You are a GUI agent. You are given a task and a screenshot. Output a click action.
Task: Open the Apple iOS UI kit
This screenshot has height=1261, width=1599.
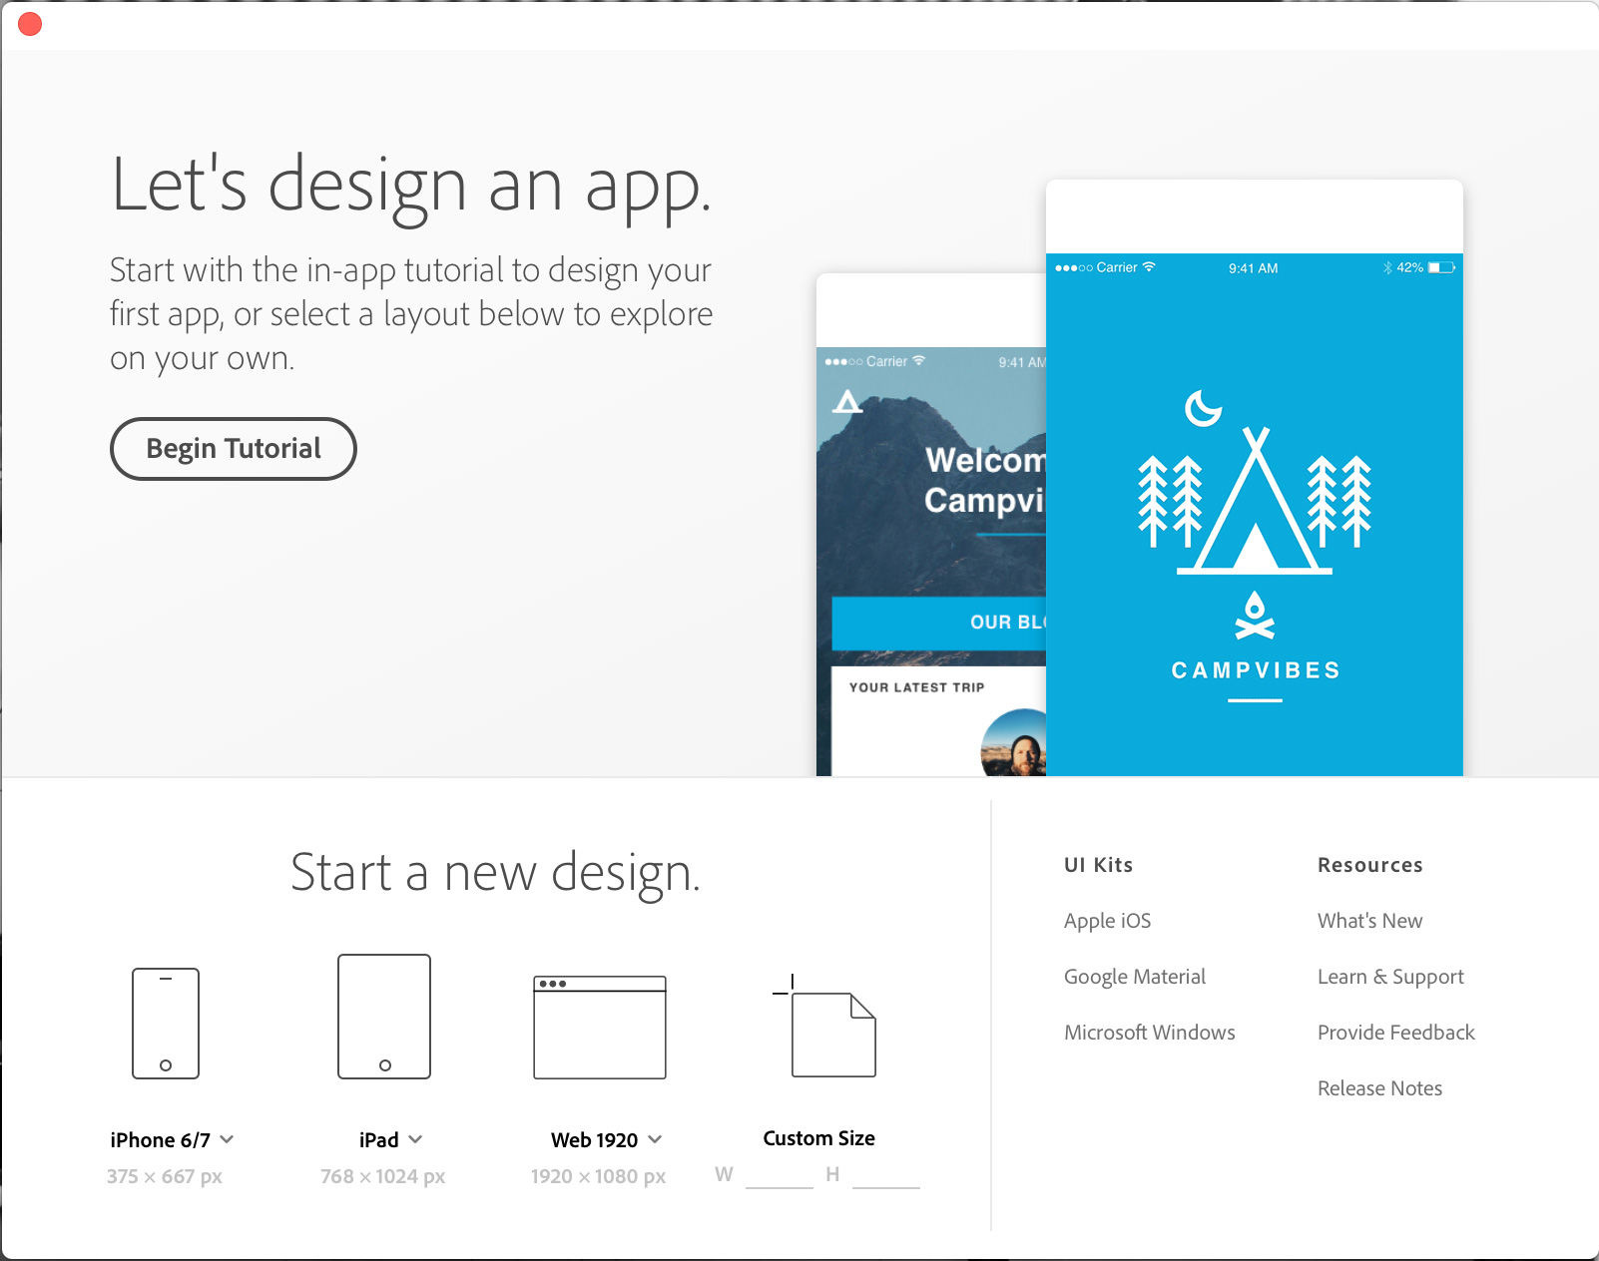[1107, 921]
